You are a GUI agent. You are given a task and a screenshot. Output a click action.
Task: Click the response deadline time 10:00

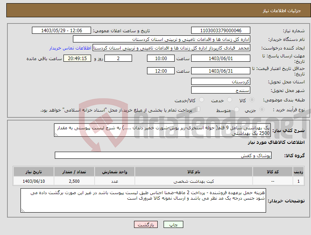(161, 58)
